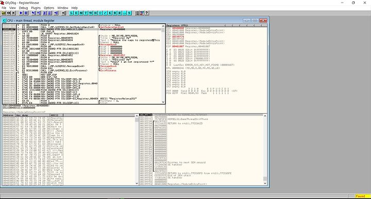
Task: Show Executable modules via E icon
Action: (x=76, y=13)
